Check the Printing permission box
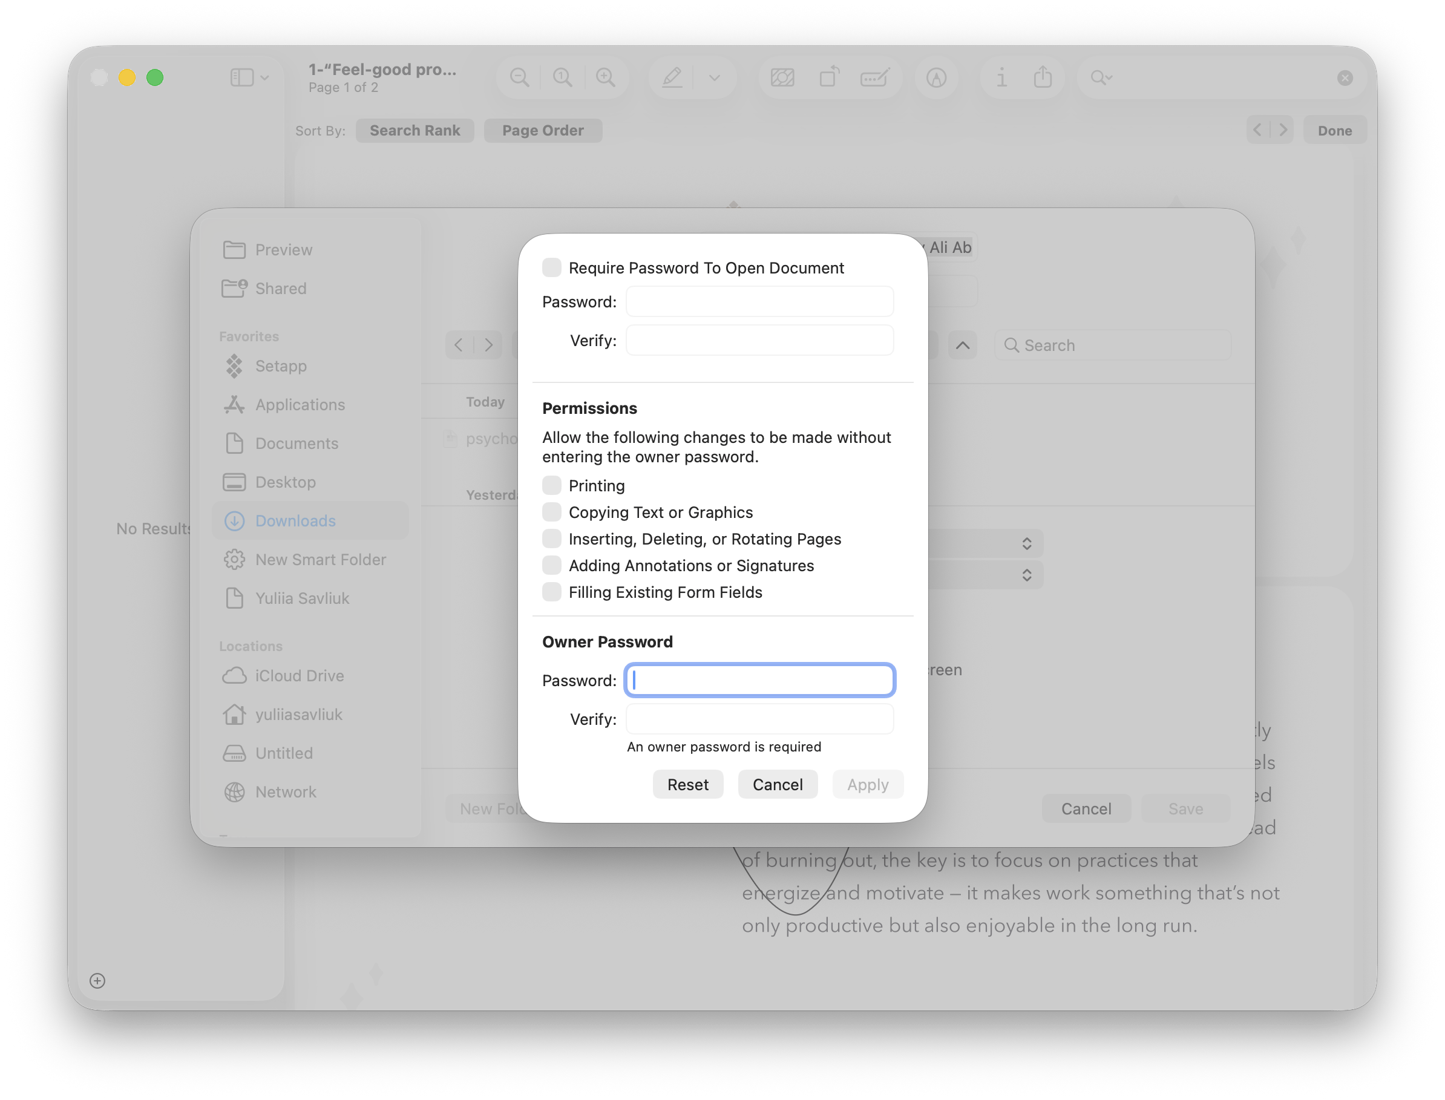Viewport: 1445px width, 1100px height. pyautogui.click(x=552, y=486)
